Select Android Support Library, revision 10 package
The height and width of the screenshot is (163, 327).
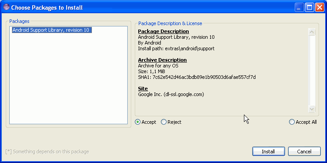pos(51,30)
